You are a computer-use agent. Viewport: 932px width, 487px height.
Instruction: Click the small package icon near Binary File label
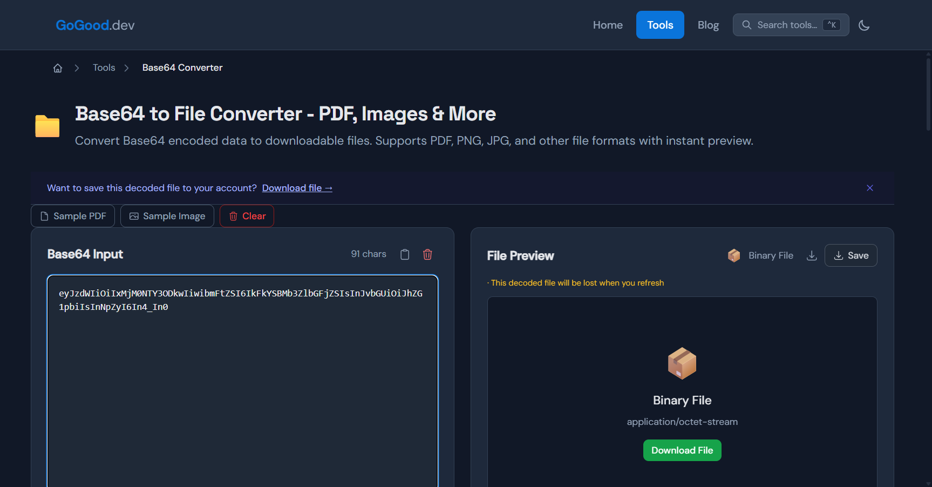click(x=734, y=255)
